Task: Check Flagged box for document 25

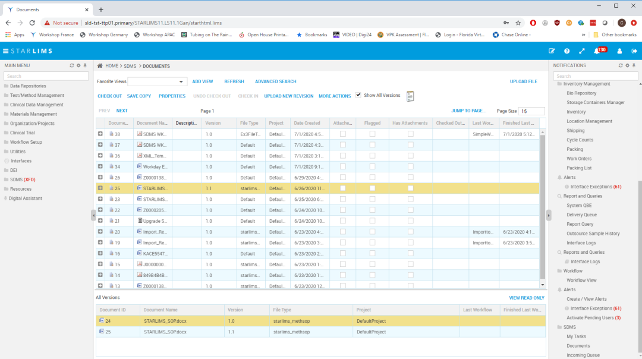Action: pos(372,188)
